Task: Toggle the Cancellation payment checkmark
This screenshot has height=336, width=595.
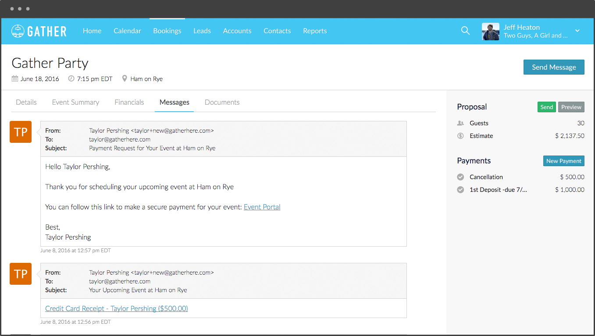Action: (x=460, y=177)
